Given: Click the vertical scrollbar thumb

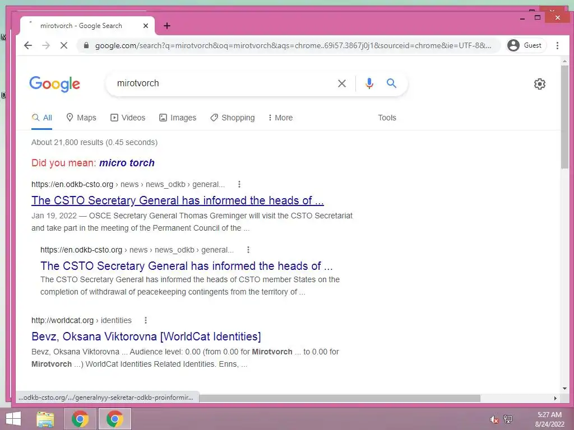Looking at the screenshot, I should (x=565, y=117).
